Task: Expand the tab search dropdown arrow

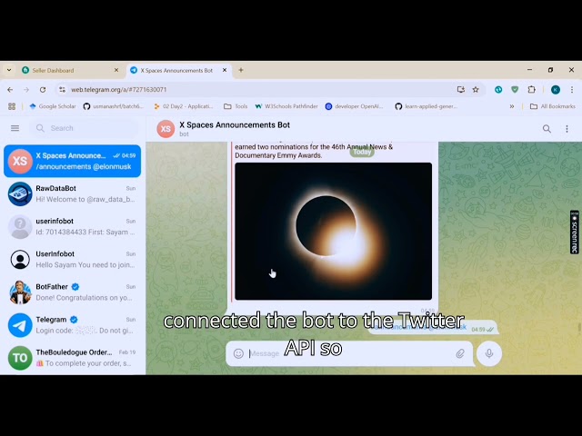Action: [9, 70]
